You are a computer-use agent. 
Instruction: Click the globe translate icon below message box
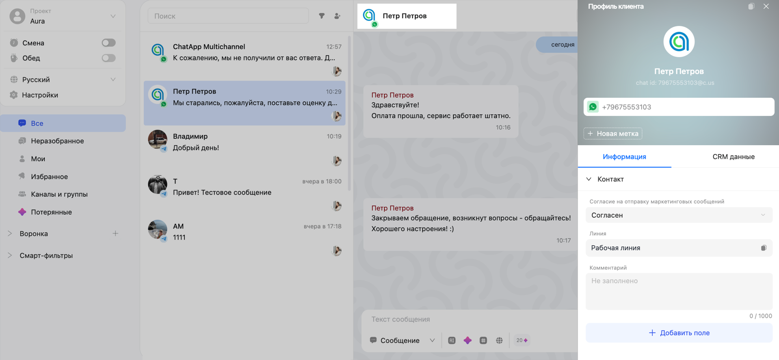pyautogui.click(x=499, y=341)
